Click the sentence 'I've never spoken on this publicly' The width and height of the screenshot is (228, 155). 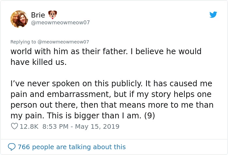77,84
